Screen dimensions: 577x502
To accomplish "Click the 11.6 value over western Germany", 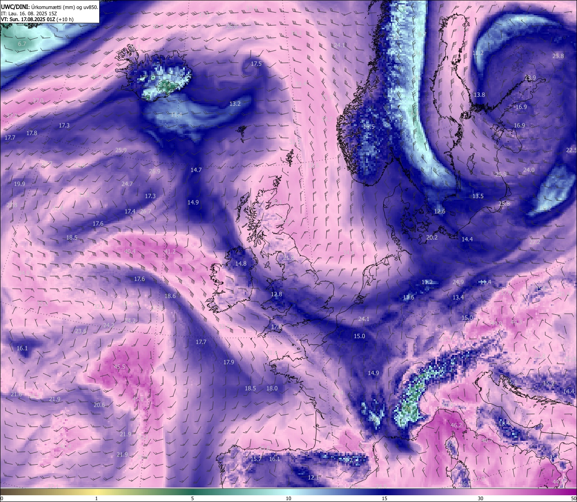I will (408, 297).
